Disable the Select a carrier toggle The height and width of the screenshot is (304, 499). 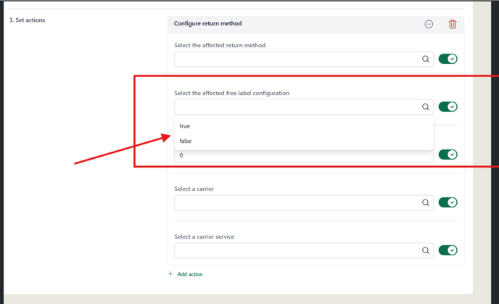point(448,202)
